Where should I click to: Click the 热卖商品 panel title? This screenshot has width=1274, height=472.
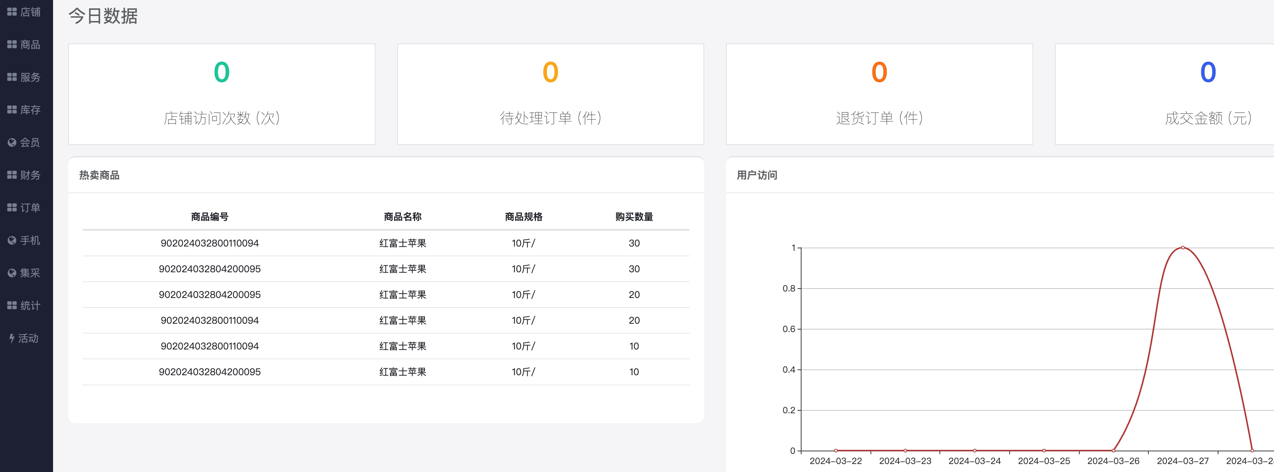(100, 175)
